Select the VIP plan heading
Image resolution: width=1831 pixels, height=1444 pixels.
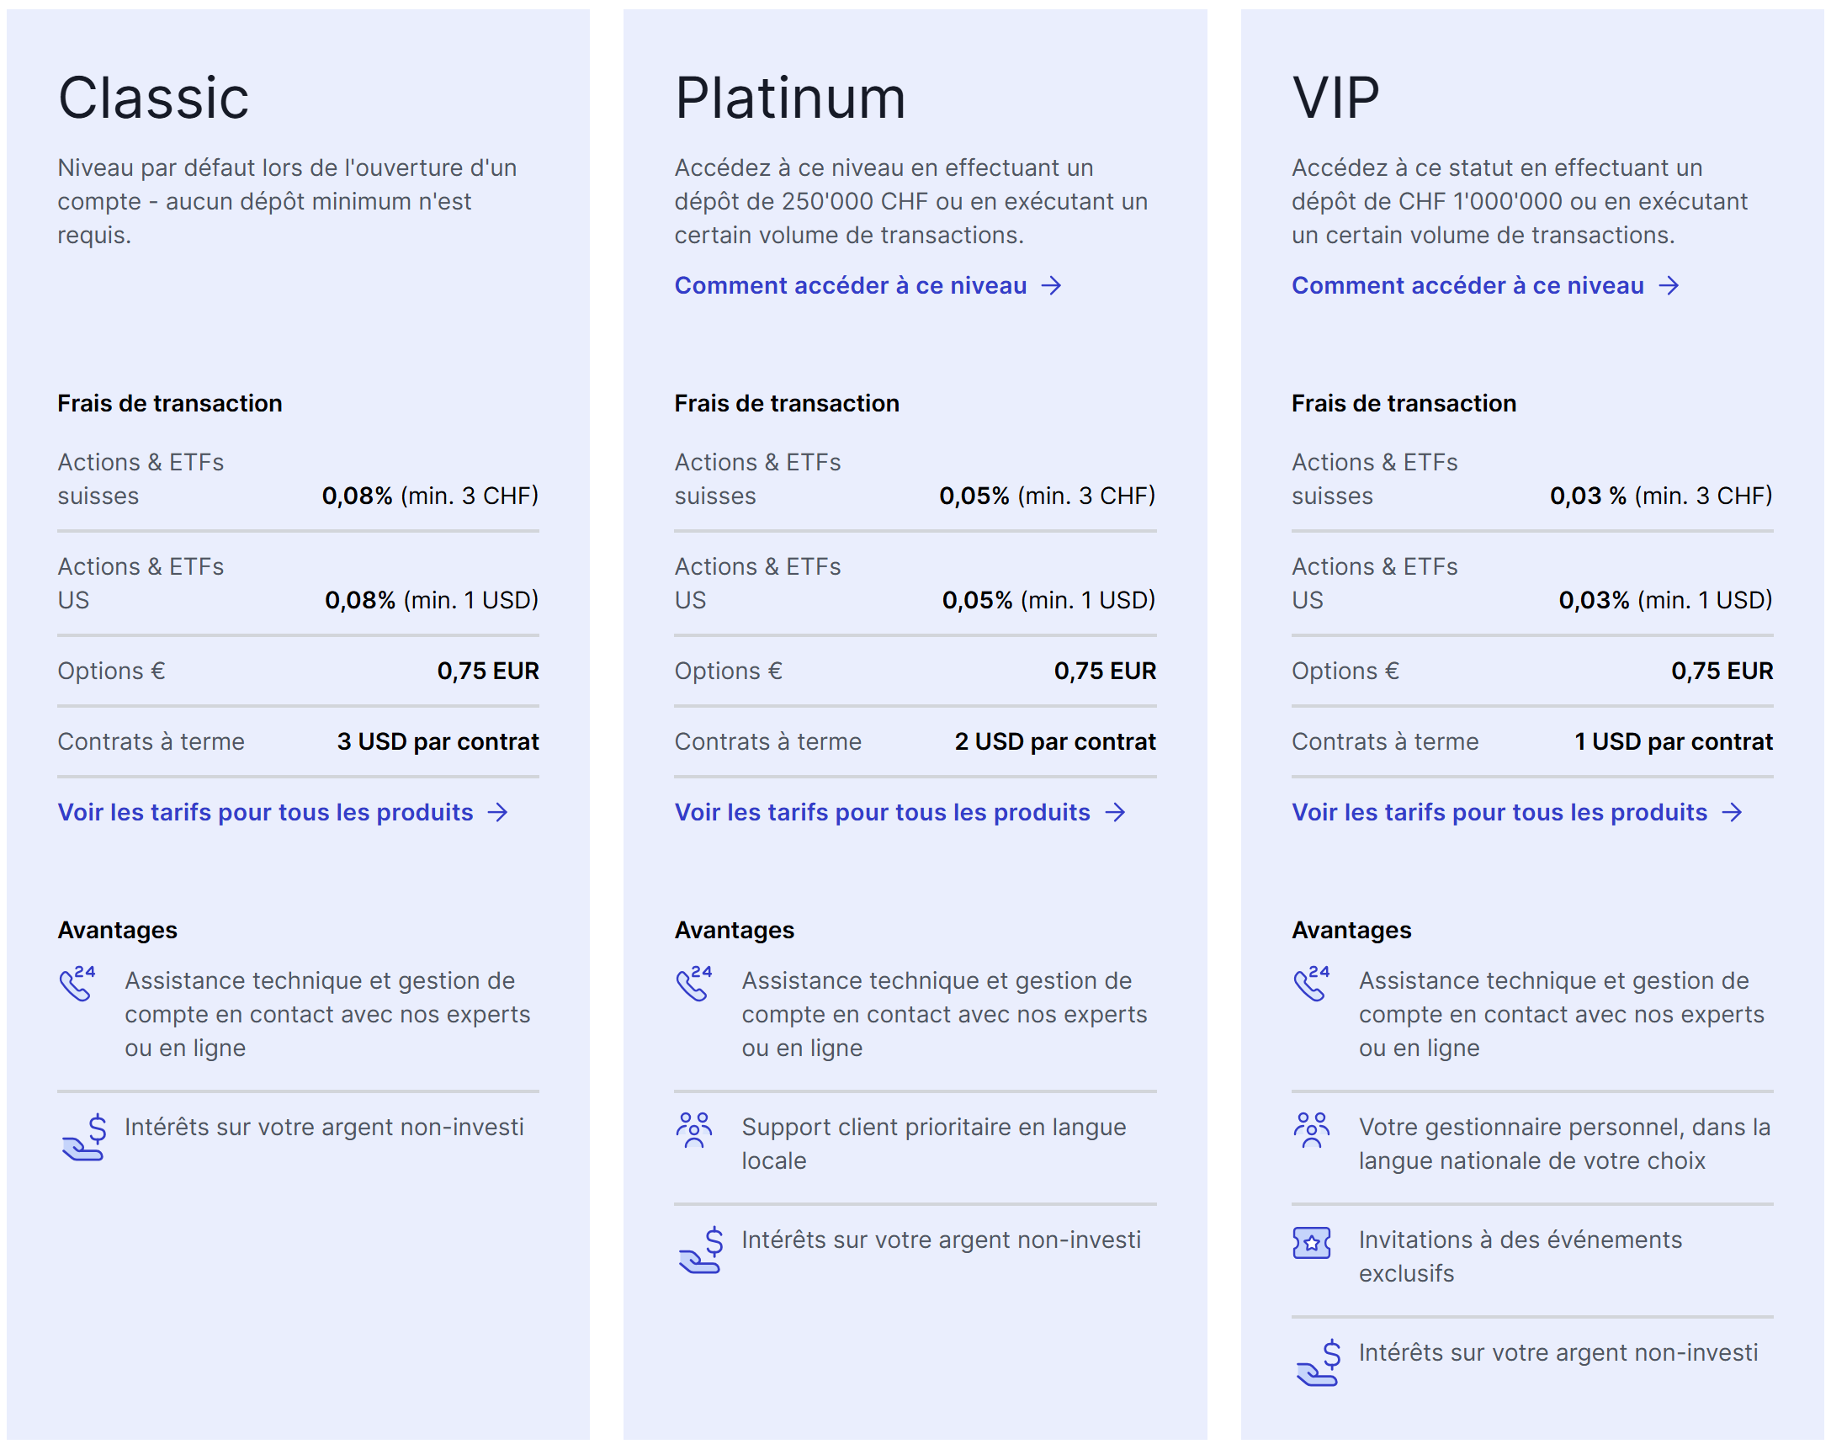(x=1335, y=98)
